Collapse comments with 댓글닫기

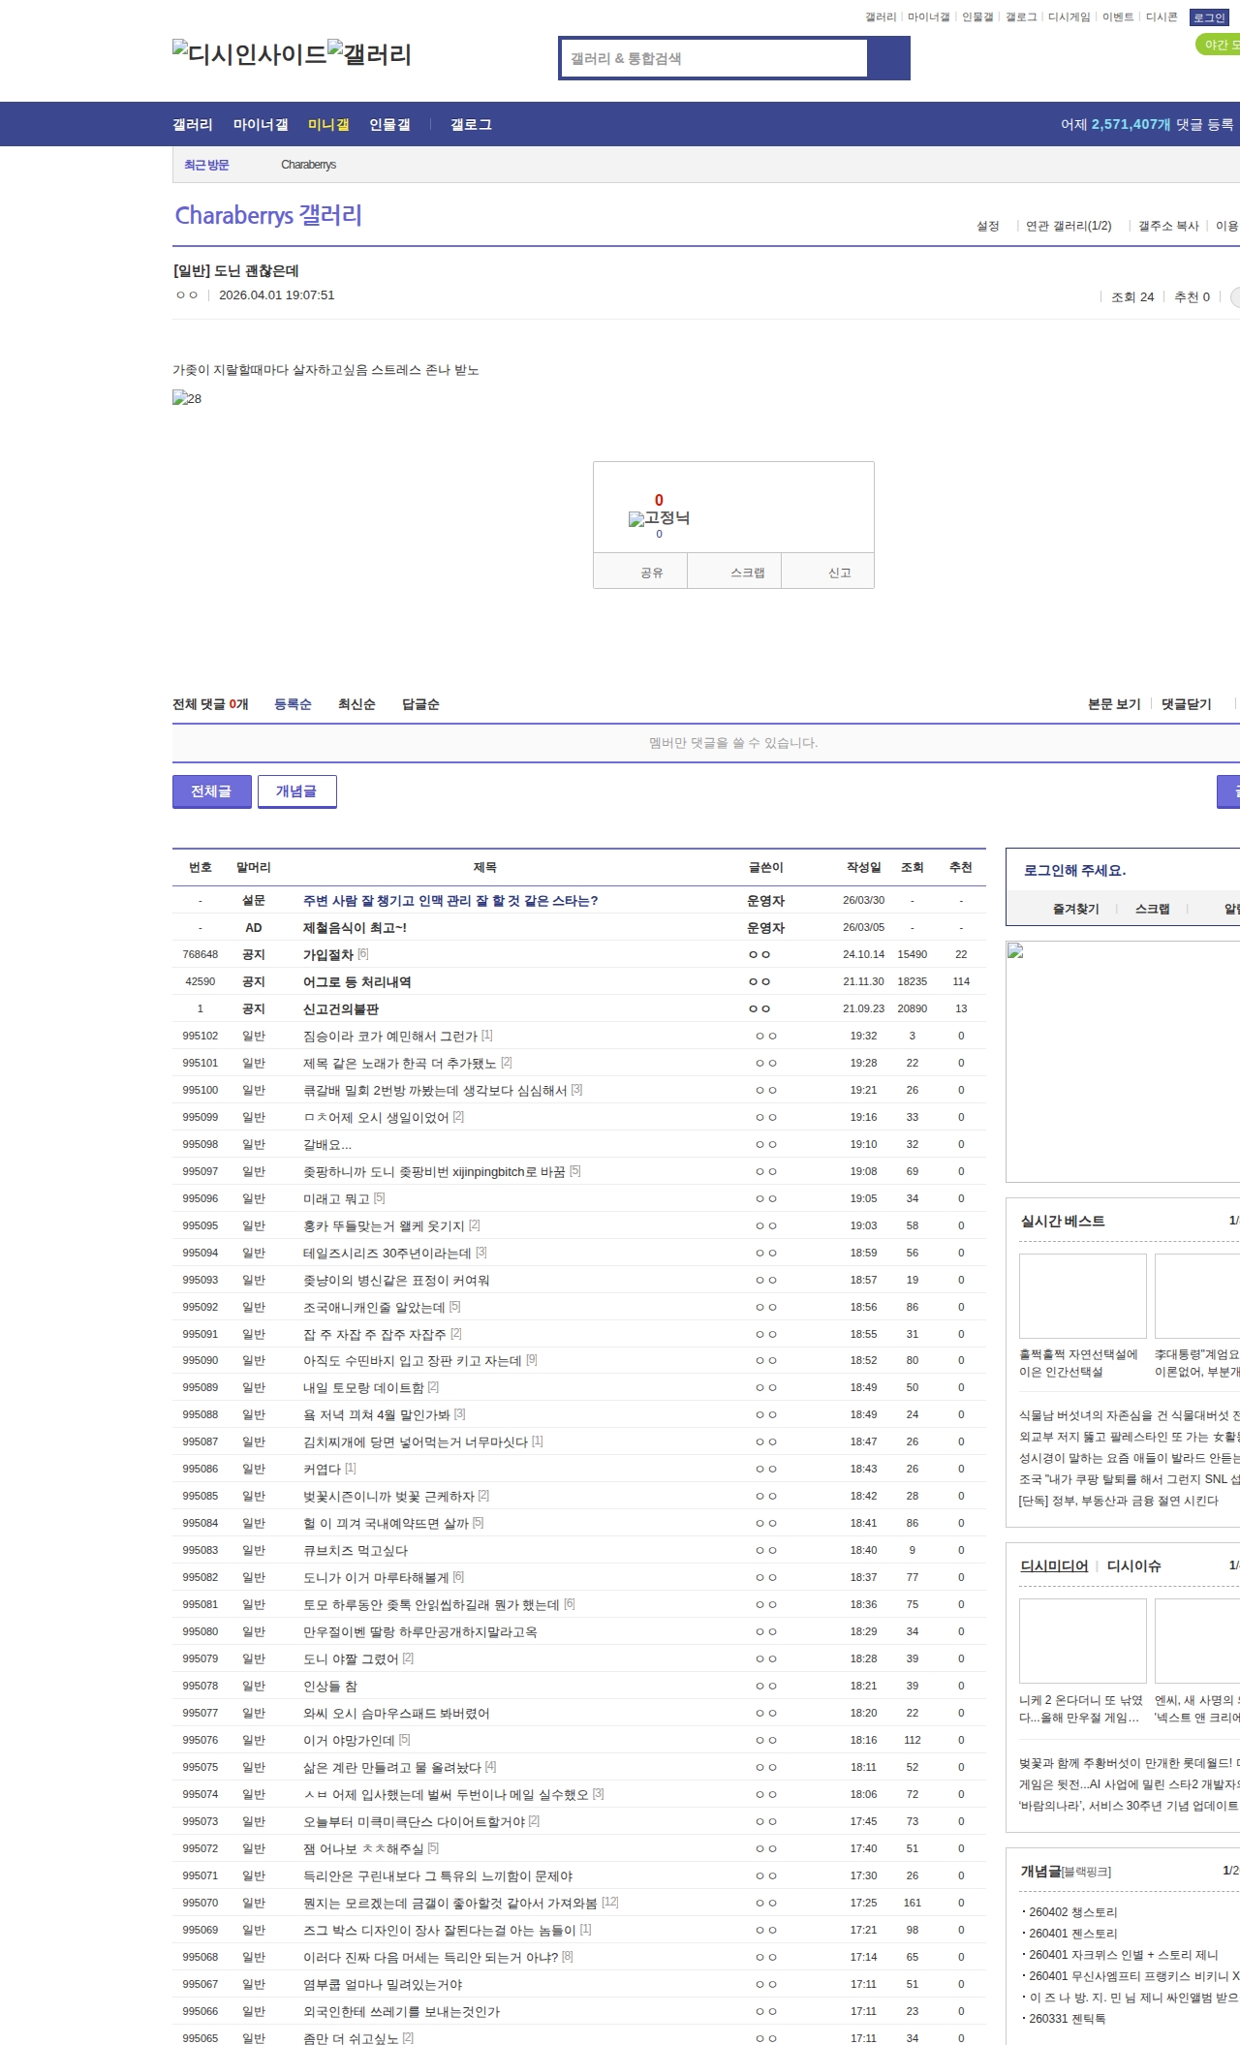click(1186, 704)
